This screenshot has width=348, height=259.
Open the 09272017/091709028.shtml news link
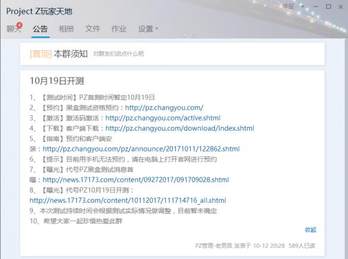[136, 180]
